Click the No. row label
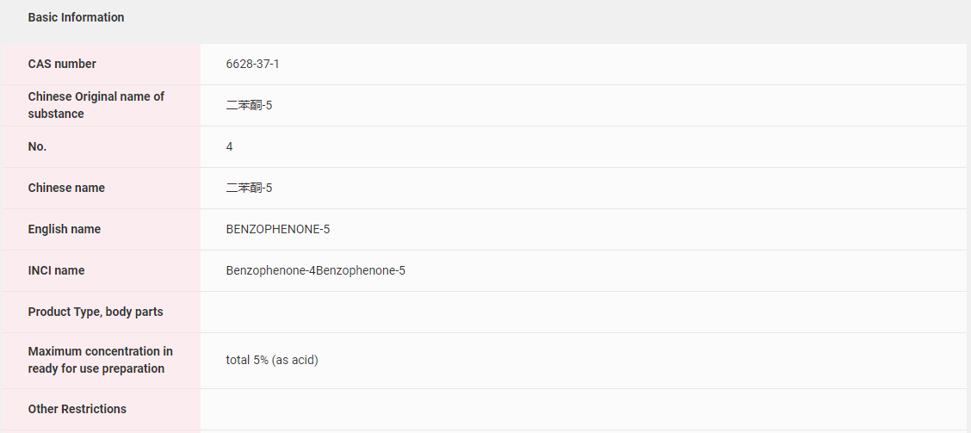This screenshot has width=971, height=433. click(x=37, y=146)
